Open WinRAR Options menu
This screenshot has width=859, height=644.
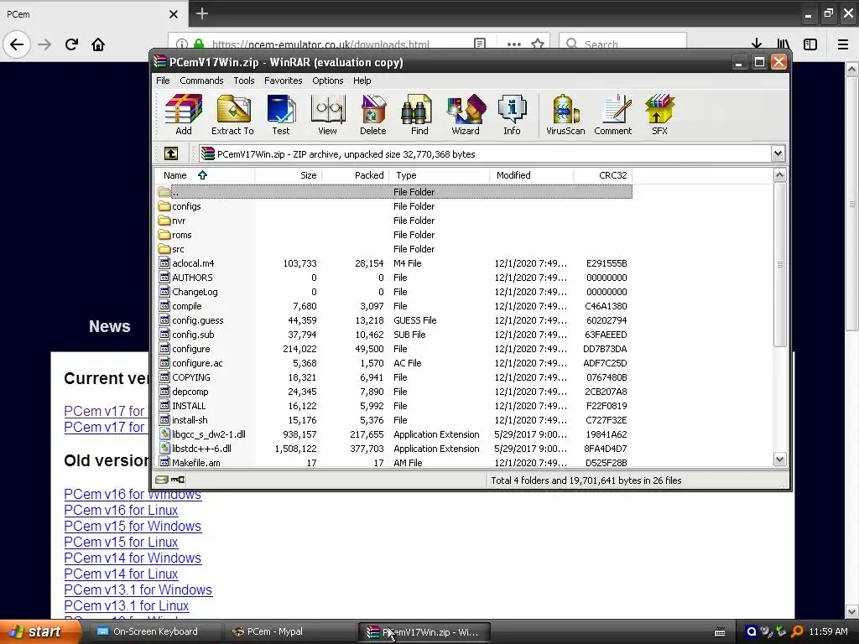click(x=328, y=80)
